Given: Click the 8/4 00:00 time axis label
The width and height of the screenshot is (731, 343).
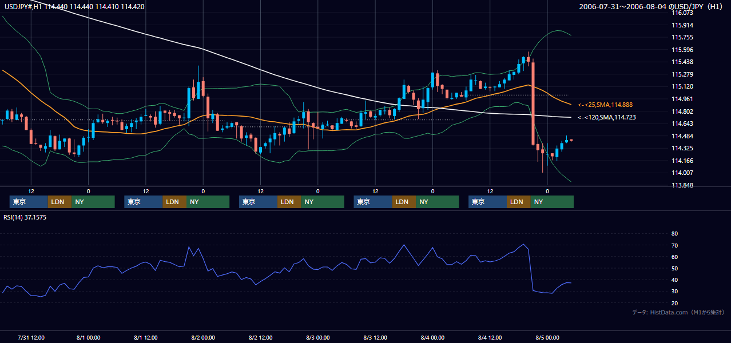Looking at the screenshot, I should [432, 337].
